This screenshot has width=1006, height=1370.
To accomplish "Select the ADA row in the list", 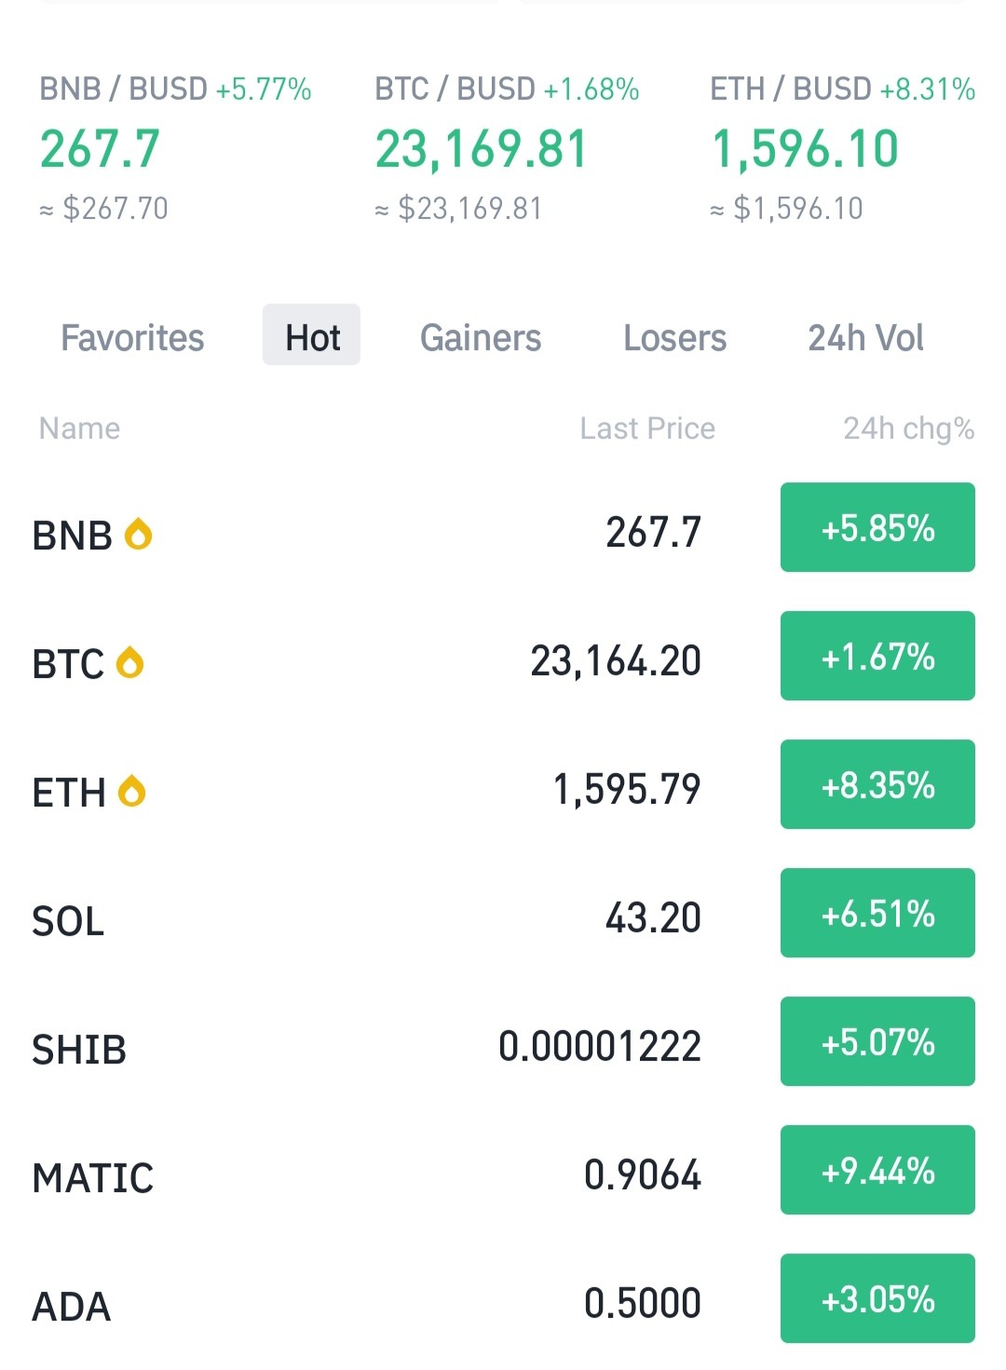I will (x=503, y=1298).
